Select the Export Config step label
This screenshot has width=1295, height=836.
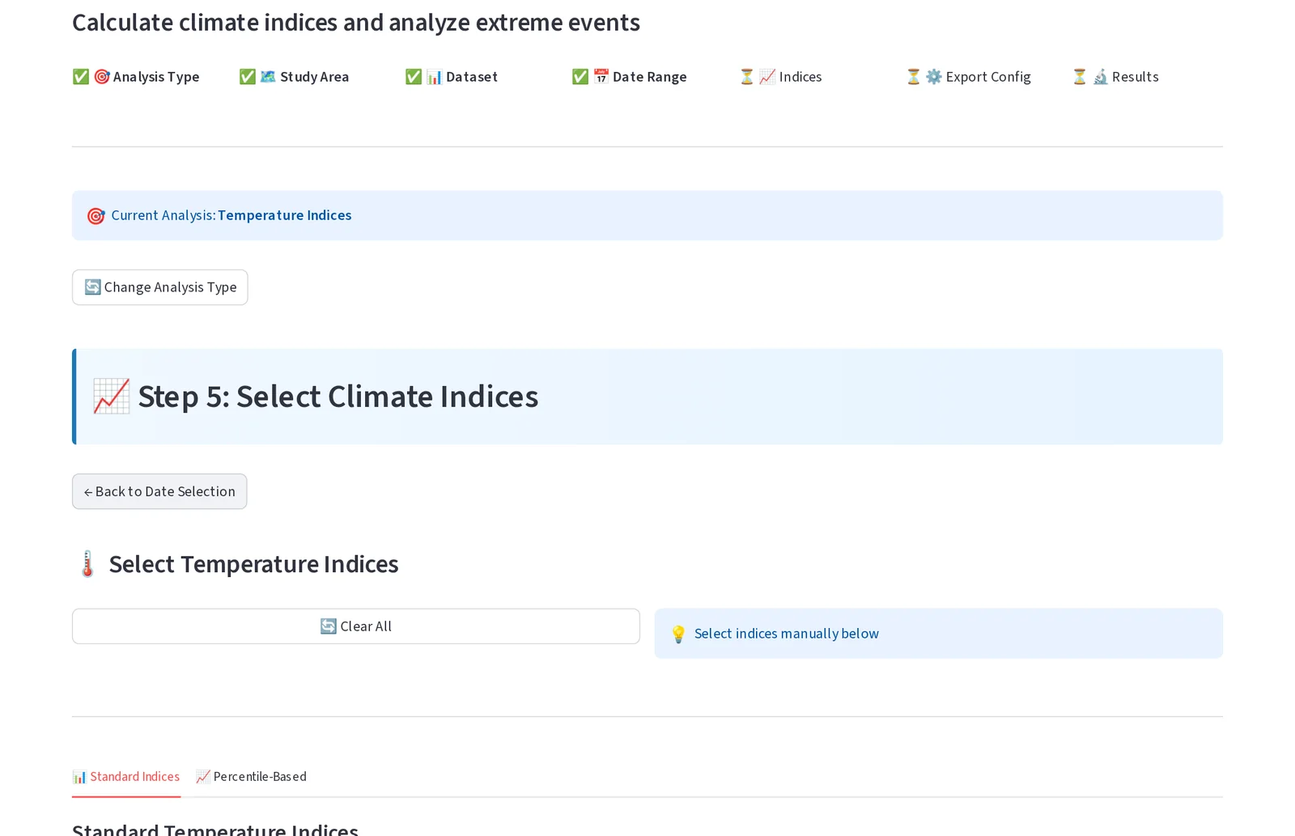[x=988, y=77]
